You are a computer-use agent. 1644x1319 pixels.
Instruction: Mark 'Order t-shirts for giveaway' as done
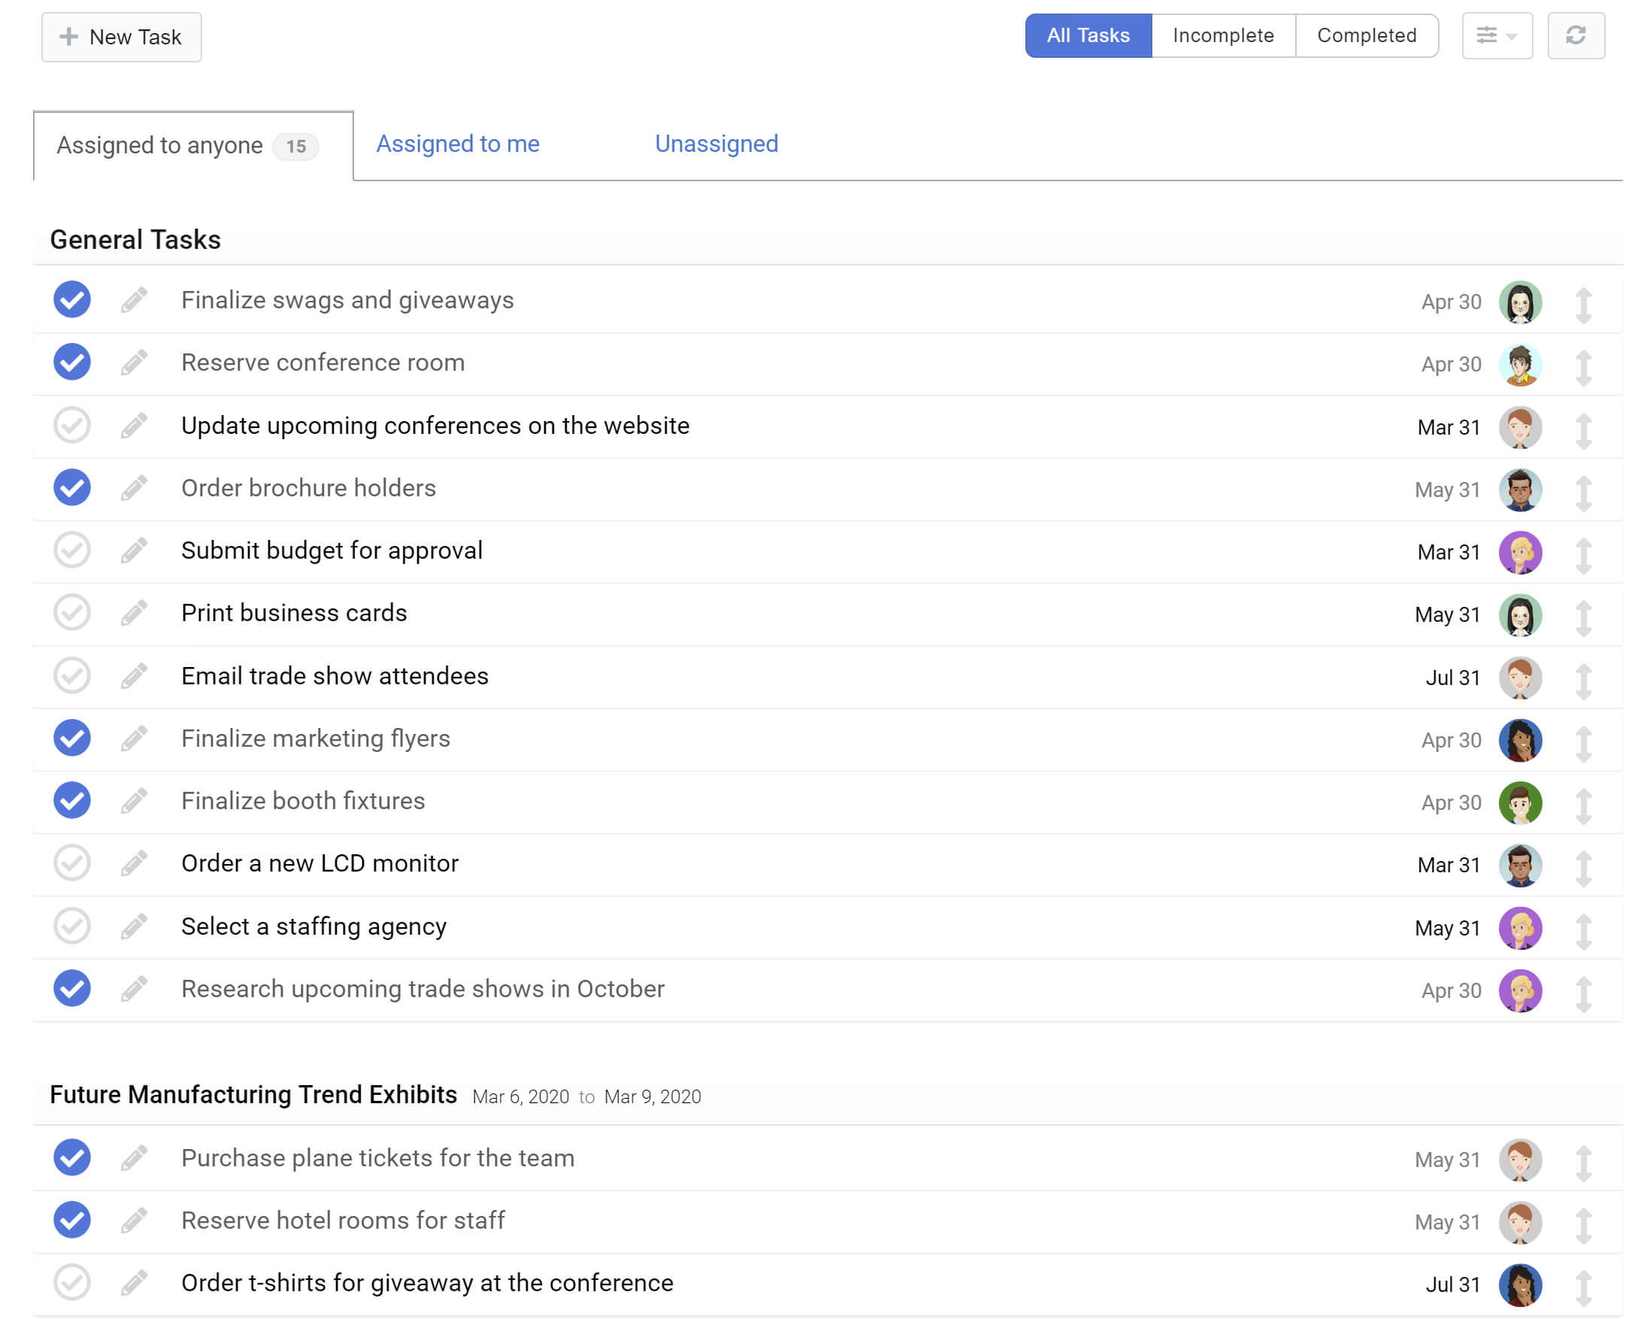click(x=71, y=1282)
